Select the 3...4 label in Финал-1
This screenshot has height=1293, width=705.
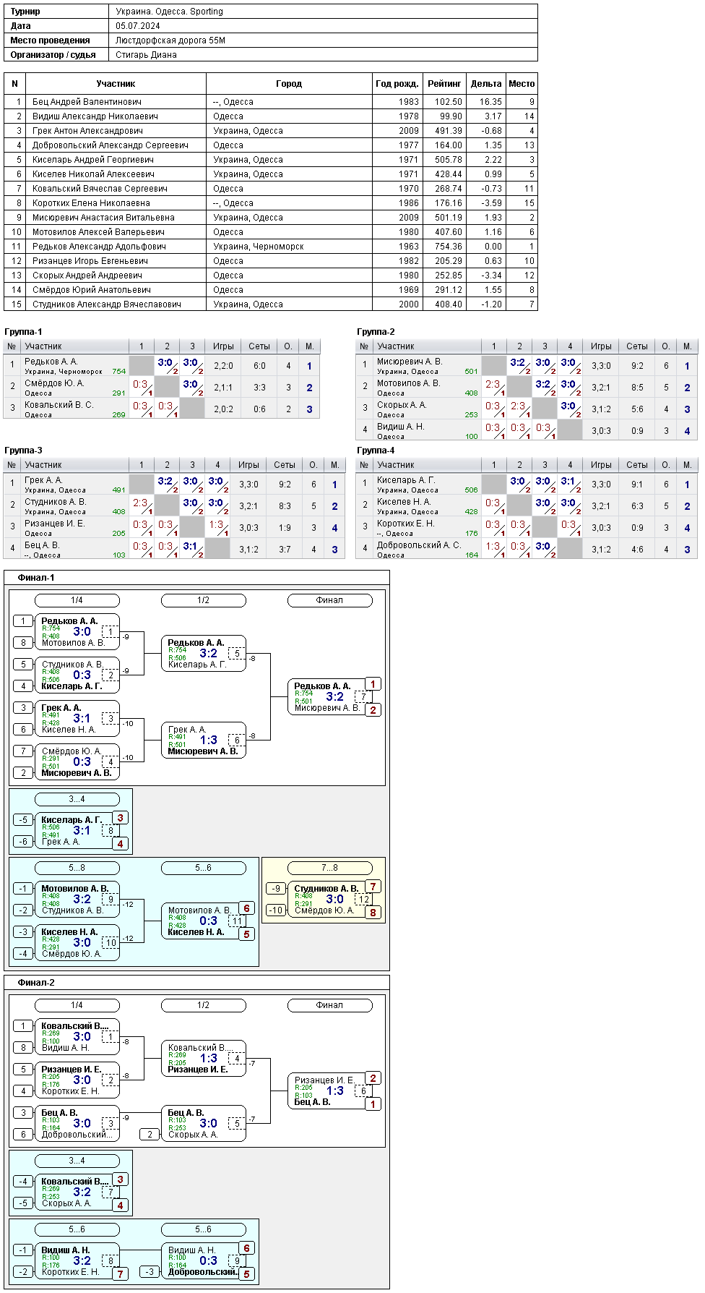77,799
